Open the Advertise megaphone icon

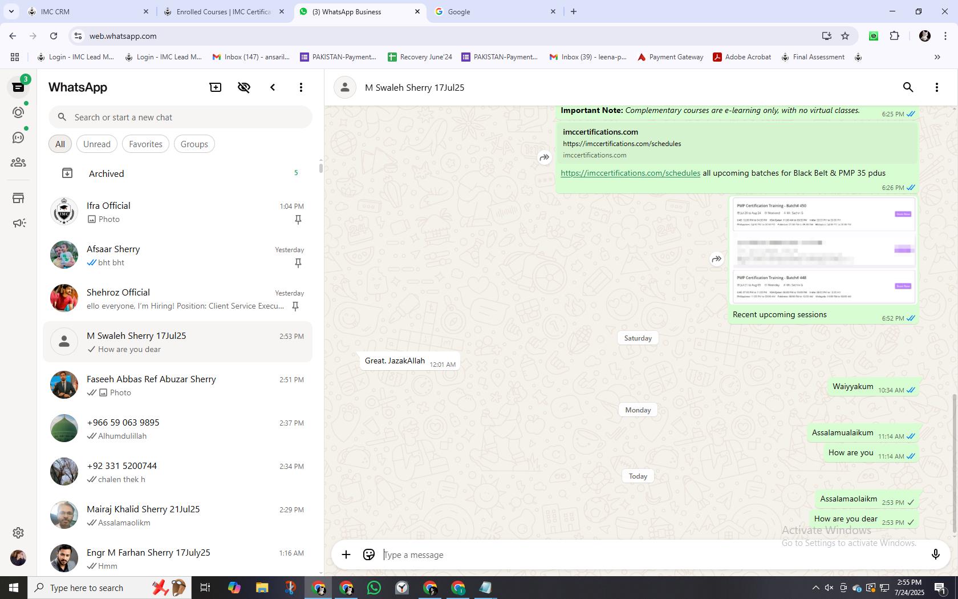(18, 223)
